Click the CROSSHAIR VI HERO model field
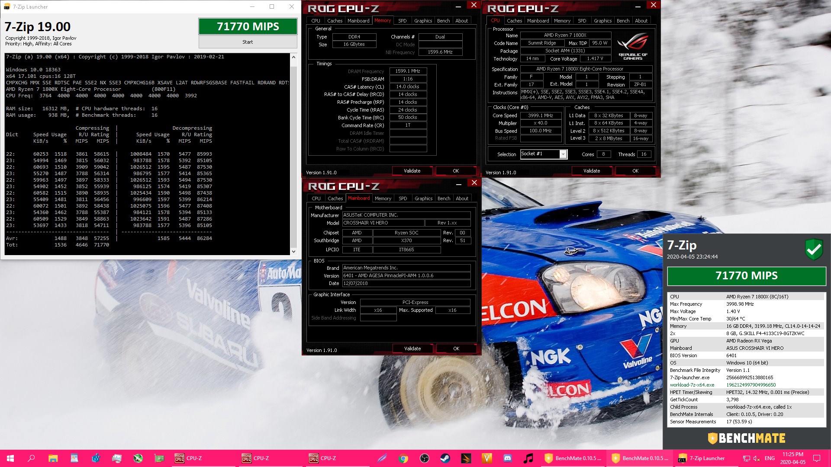 click(x=383, y=223)
